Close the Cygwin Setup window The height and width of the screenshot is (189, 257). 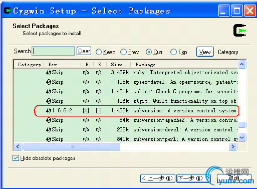[250, 11]
